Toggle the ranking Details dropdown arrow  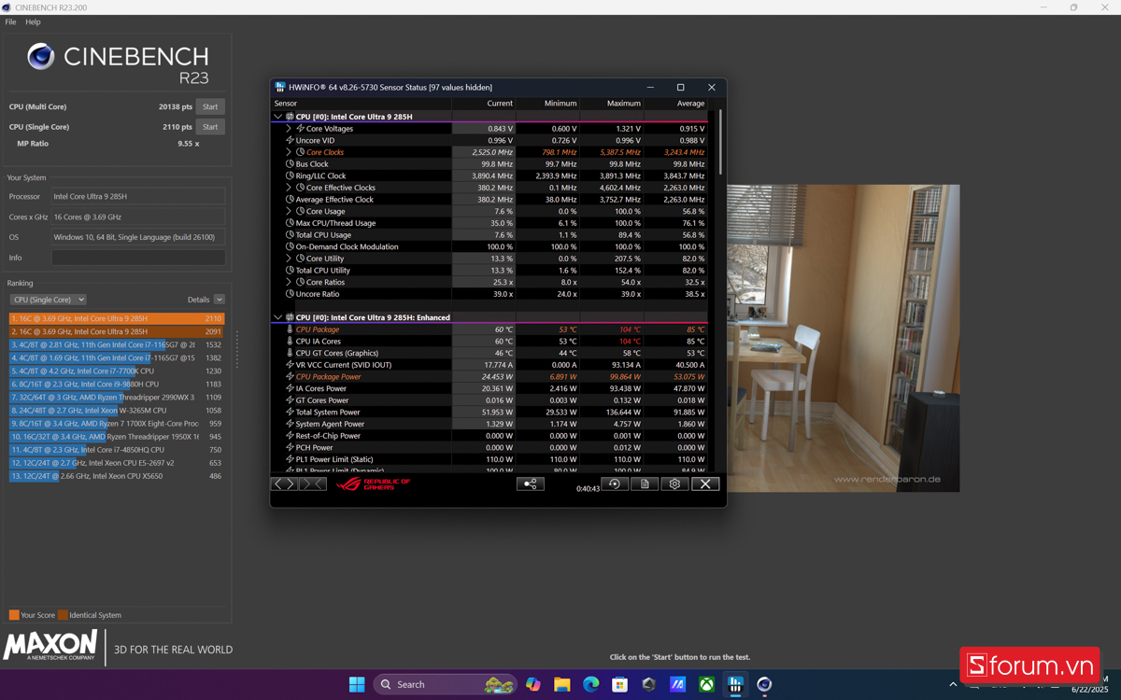[x=219, y=300]
